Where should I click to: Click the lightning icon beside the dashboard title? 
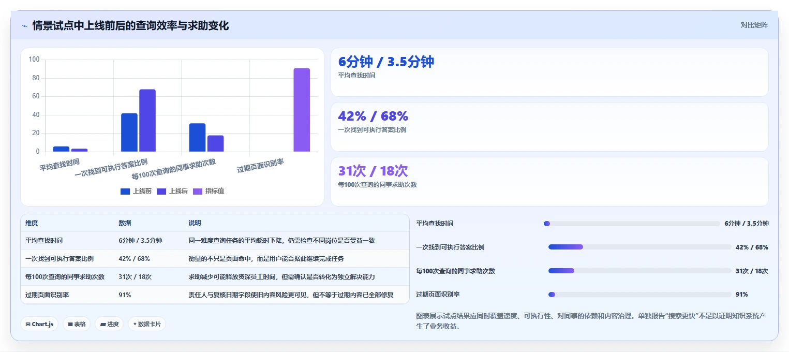pos(24,25)
